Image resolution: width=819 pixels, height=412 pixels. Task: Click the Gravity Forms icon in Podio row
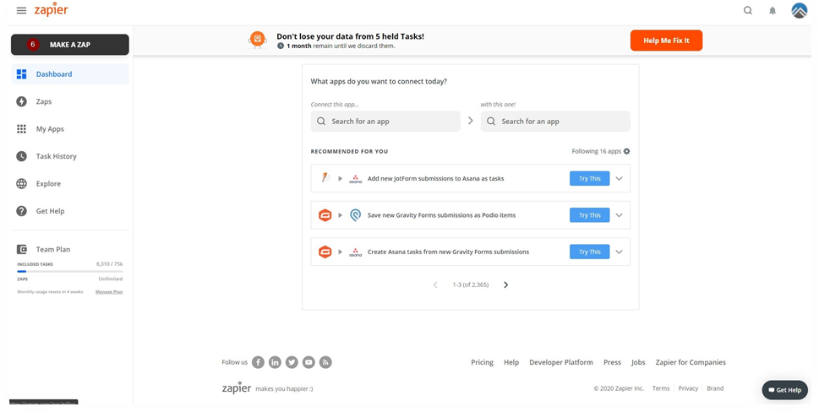pos(325,215)
